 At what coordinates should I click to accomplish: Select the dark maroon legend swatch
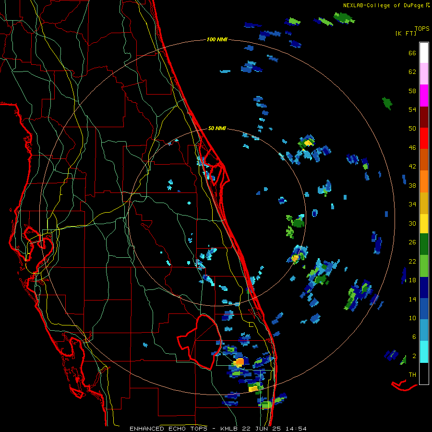424,117
